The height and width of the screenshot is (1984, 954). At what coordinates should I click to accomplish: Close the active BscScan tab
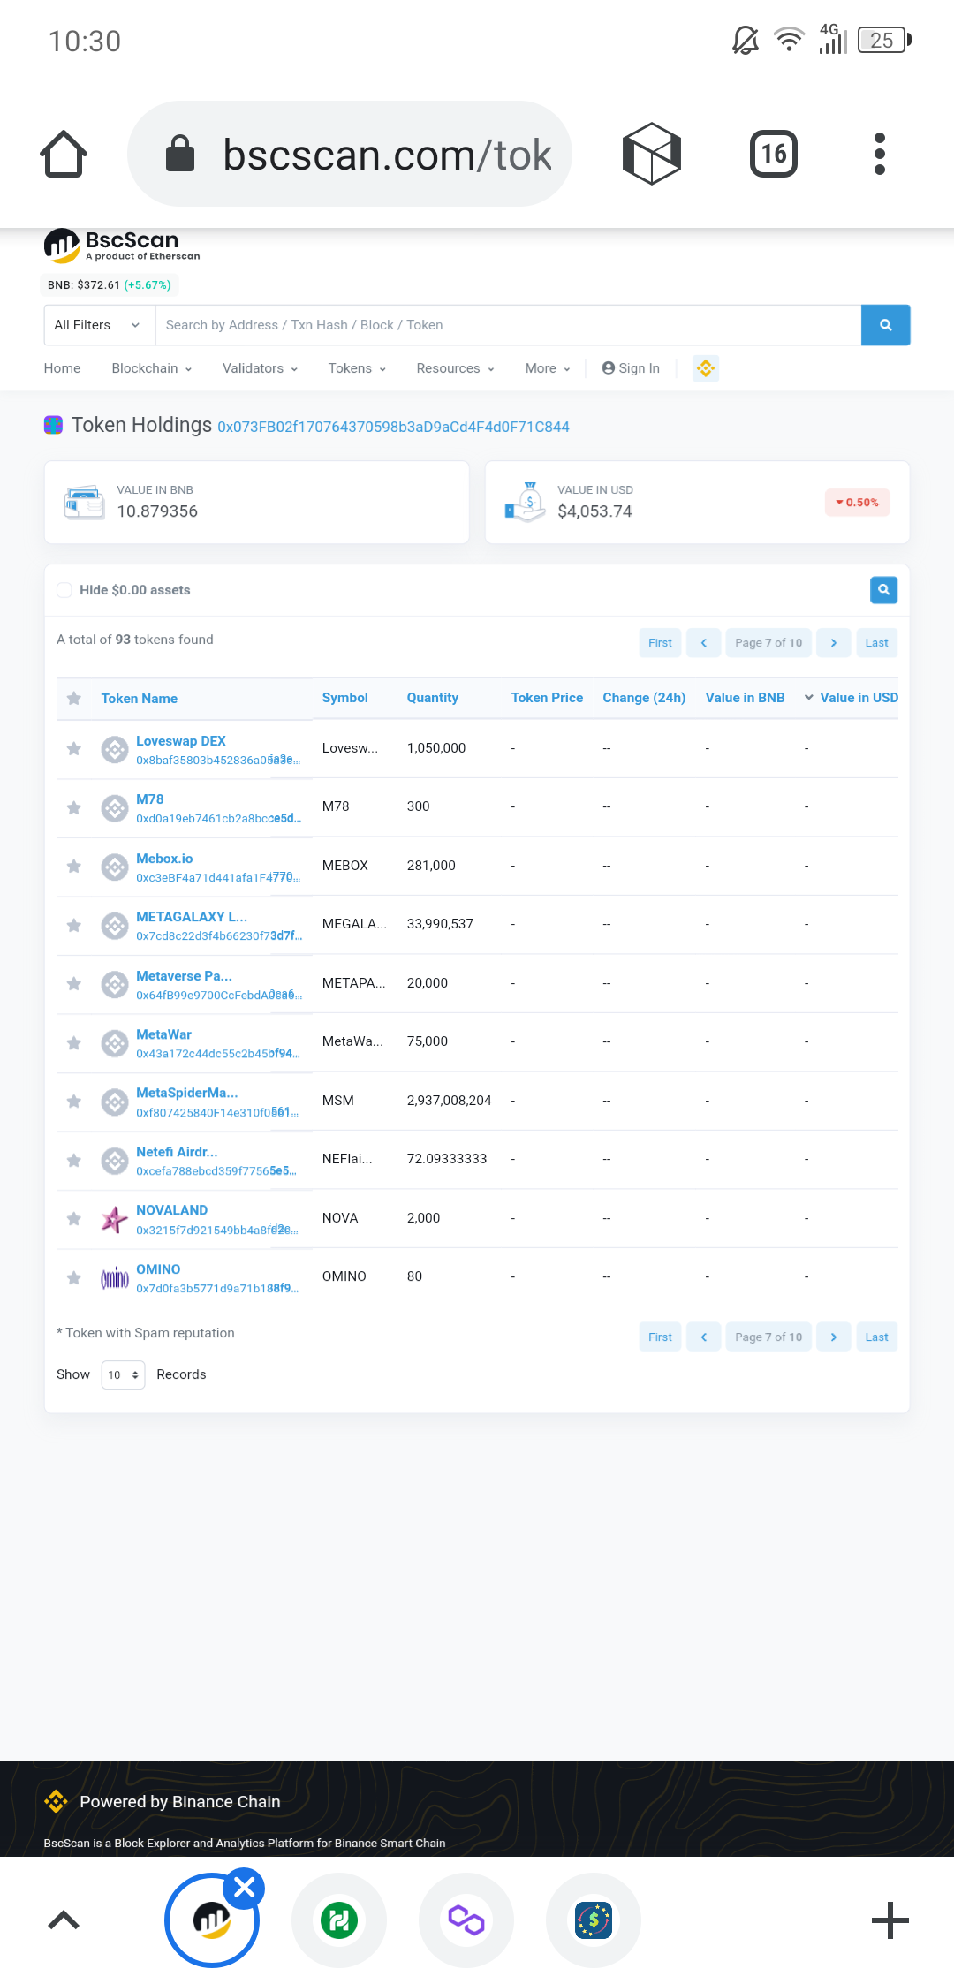pos(245,1888)
